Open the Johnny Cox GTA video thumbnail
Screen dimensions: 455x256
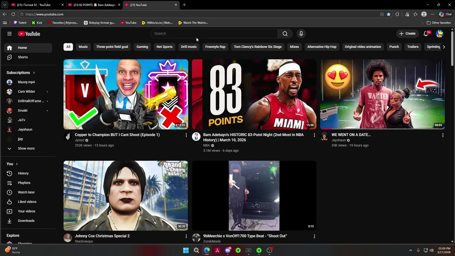point(126,196)
